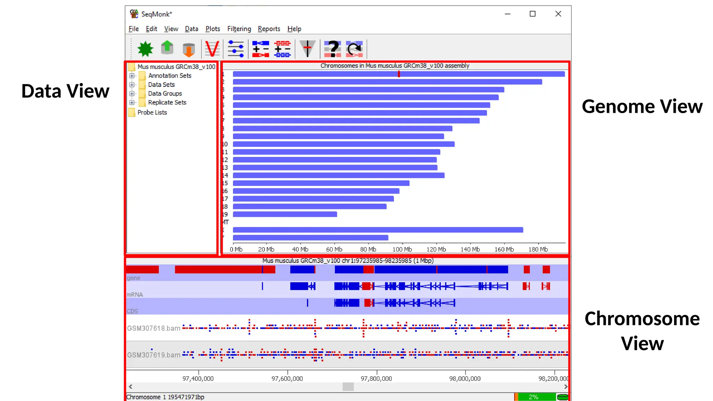Click the green 2% memory usage bar
Image resolution: width=713 pixels, height=401 pixels.
click(x=535, y=397)
